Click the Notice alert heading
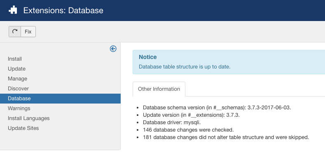 (x=148, y=57)
